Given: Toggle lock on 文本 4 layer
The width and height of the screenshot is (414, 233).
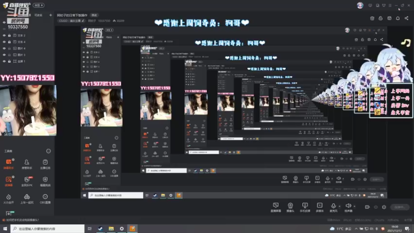Looking at the screenshot, I should pos(9,42).
